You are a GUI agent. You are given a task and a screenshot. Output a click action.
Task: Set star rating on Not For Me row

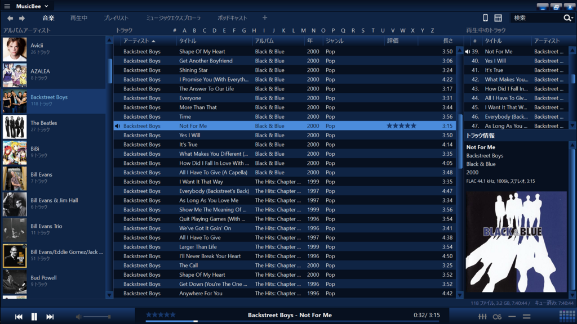coord(401,125)
